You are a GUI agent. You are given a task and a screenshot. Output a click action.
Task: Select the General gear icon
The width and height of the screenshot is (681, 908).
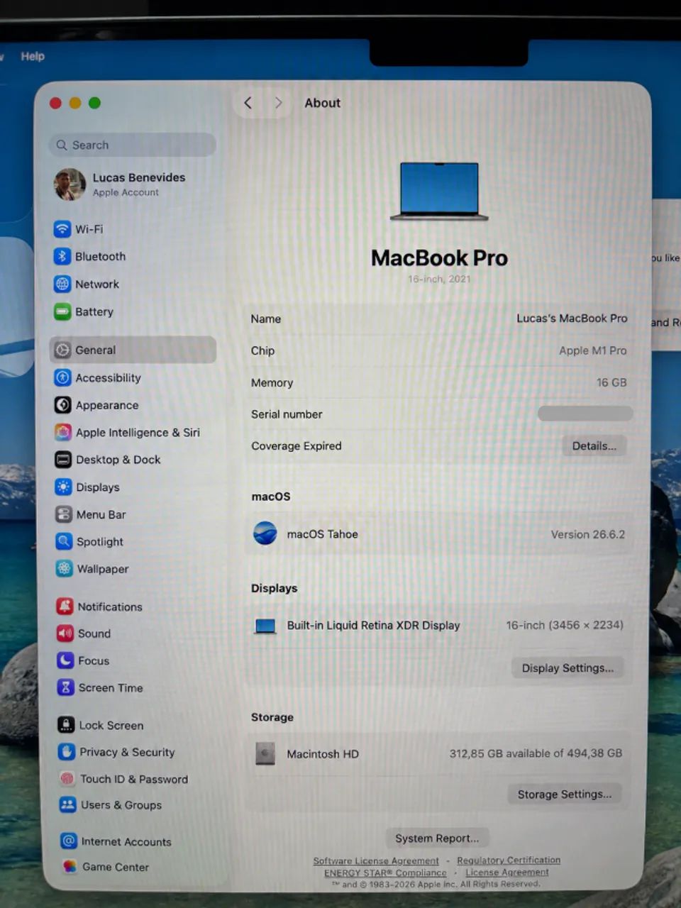coord(63,350)
